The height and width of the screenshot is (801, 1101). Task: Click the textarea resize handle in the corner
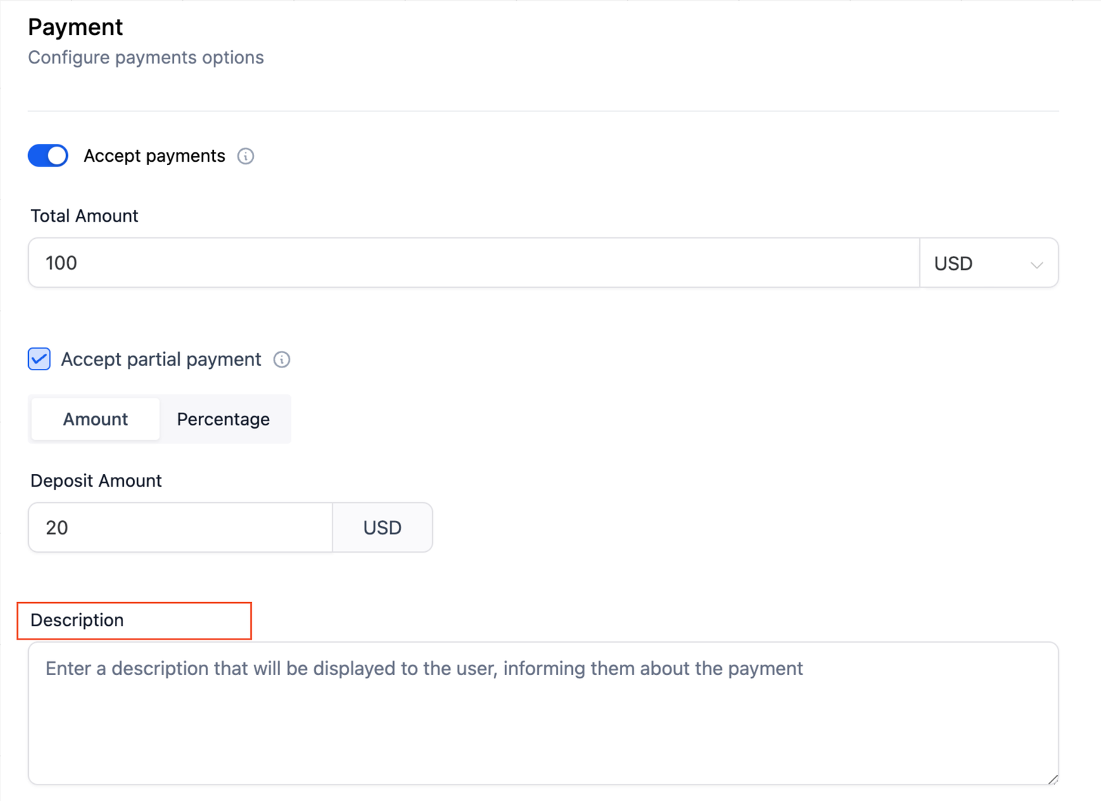(1052, 779)
